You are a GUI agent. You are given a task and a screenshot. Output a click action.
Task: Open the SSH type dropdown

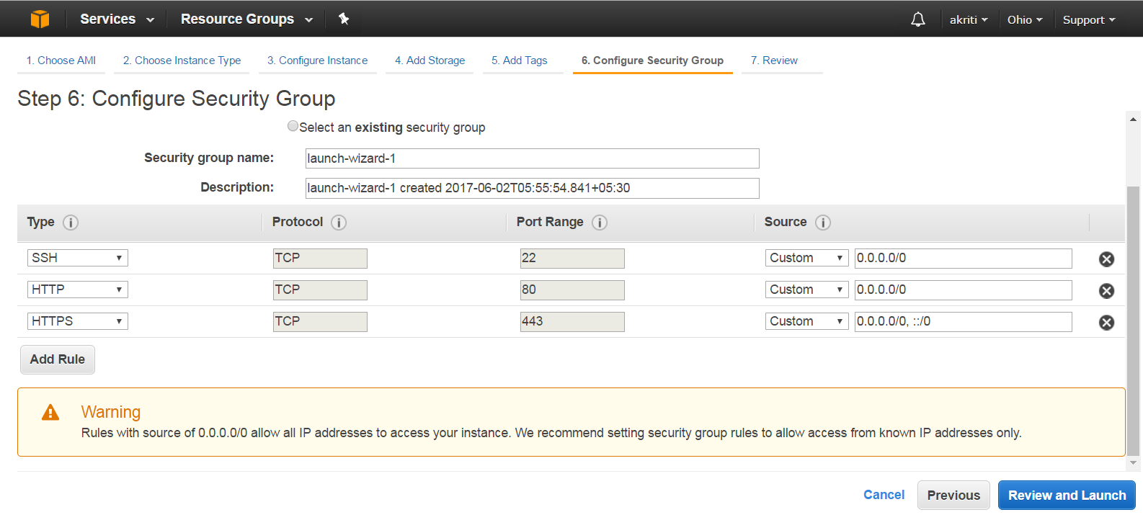point(78,258)
